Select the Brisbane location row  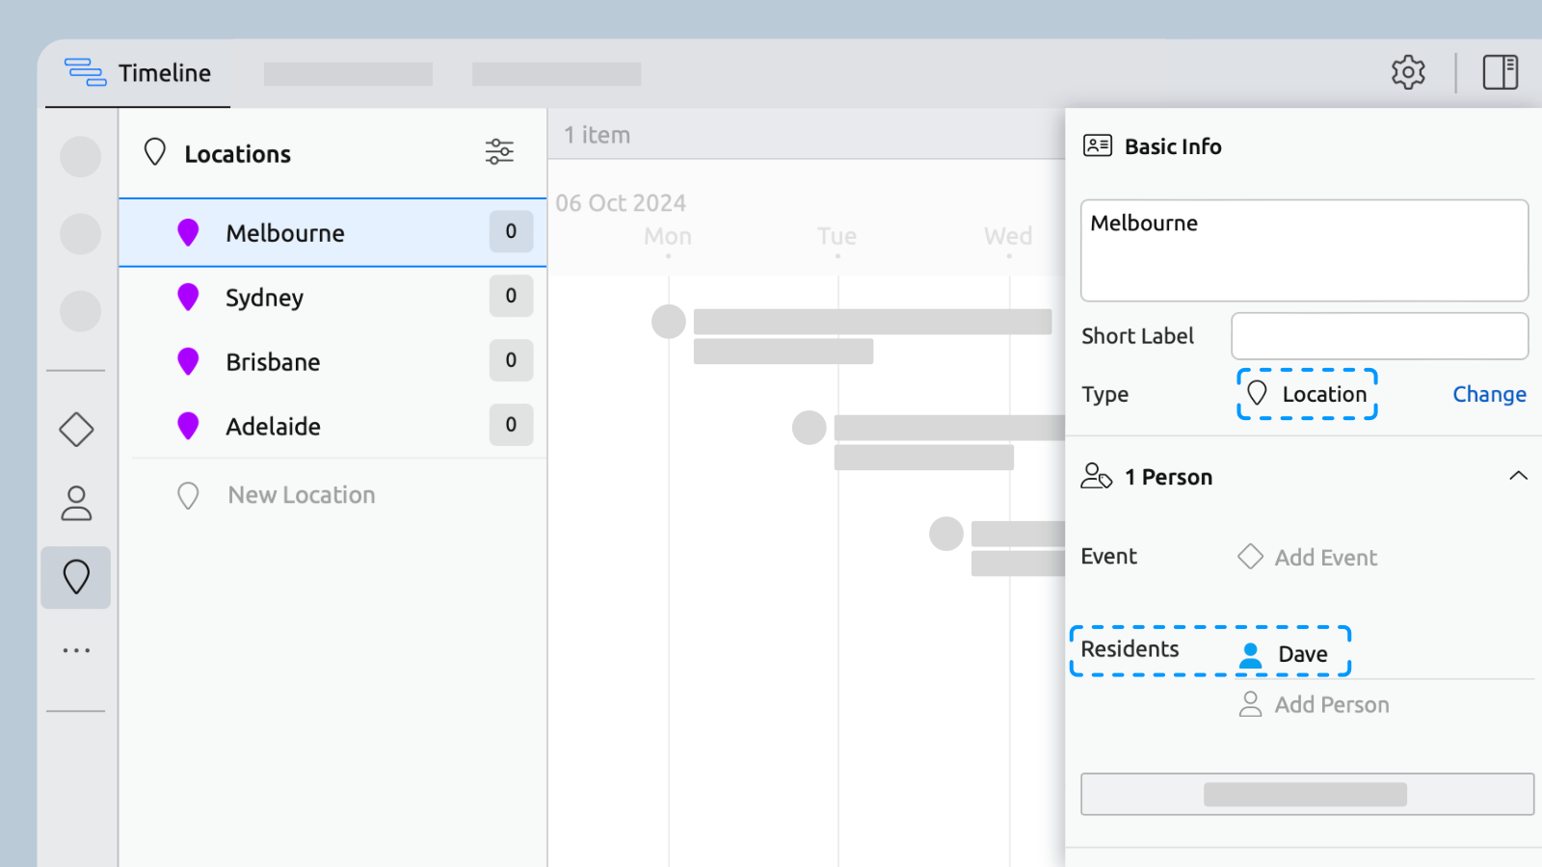[332, 361]
